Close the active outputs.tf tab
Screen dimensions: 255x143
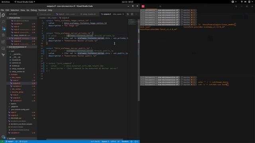tap(123, 14)
